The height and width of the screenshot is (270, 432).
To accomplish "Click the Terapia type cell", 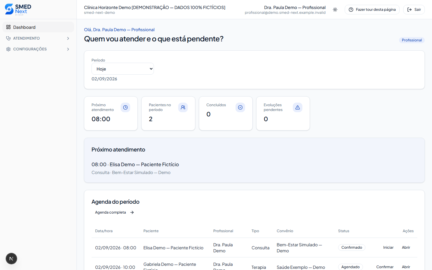I will (259, 267).
